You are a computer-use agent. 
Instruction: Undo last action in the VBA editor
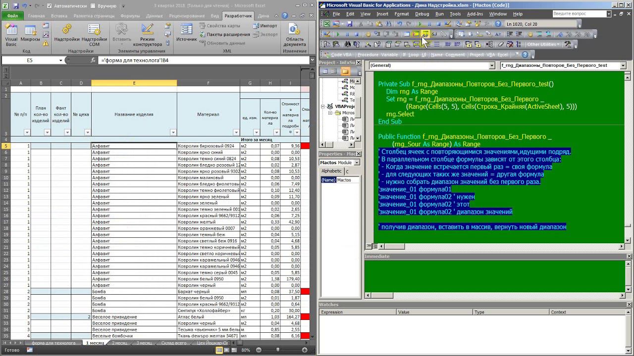[x=399, y=24]
